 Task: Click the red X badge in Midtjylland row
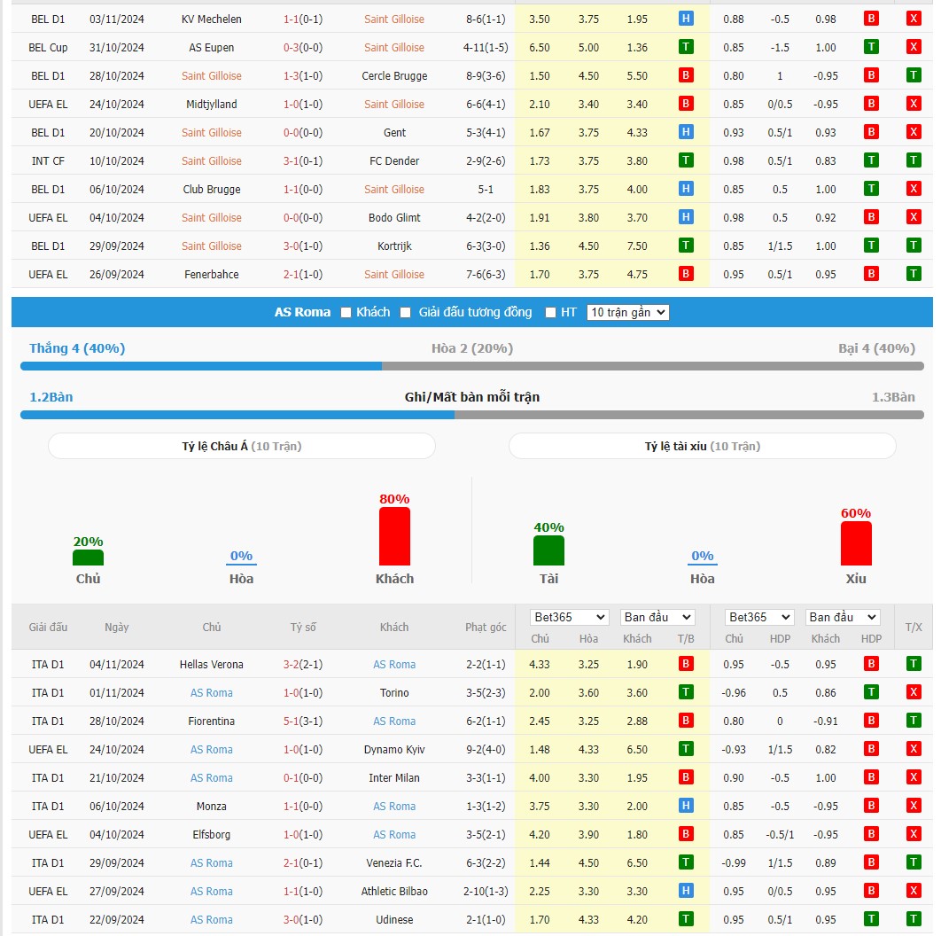tap(914, 104)
